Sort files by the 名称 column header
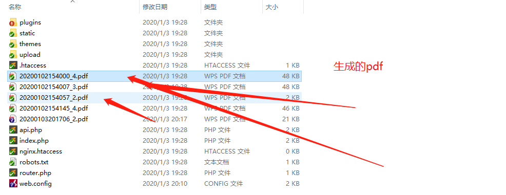 15,7
